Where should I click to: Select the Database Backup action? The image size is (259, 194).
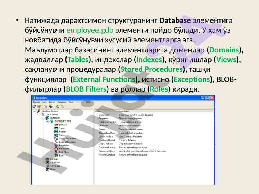pos(107,148)
